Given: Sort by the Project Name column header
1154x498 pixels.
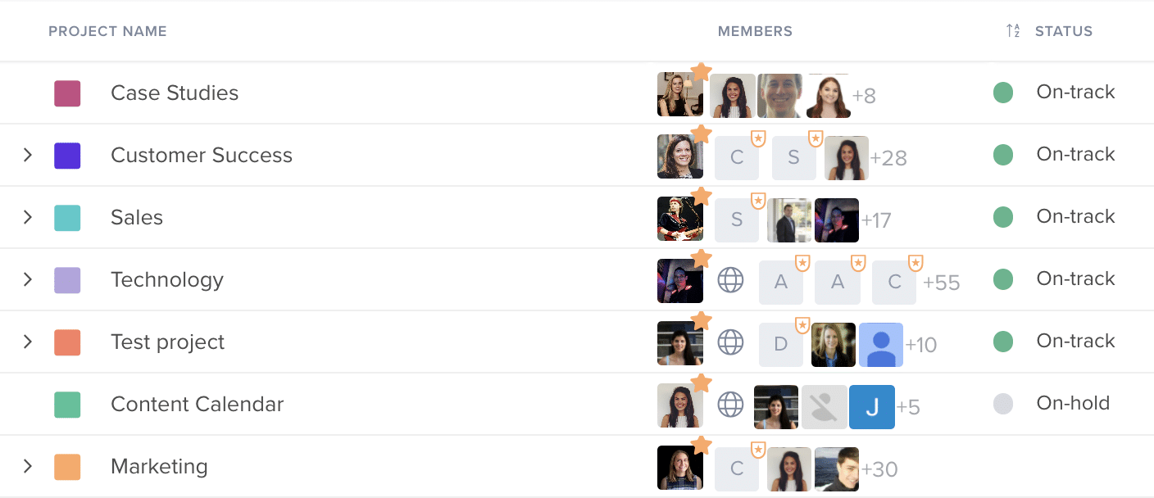Looking at the screenshot, I should pyautogui.click(x=107, y=31).
